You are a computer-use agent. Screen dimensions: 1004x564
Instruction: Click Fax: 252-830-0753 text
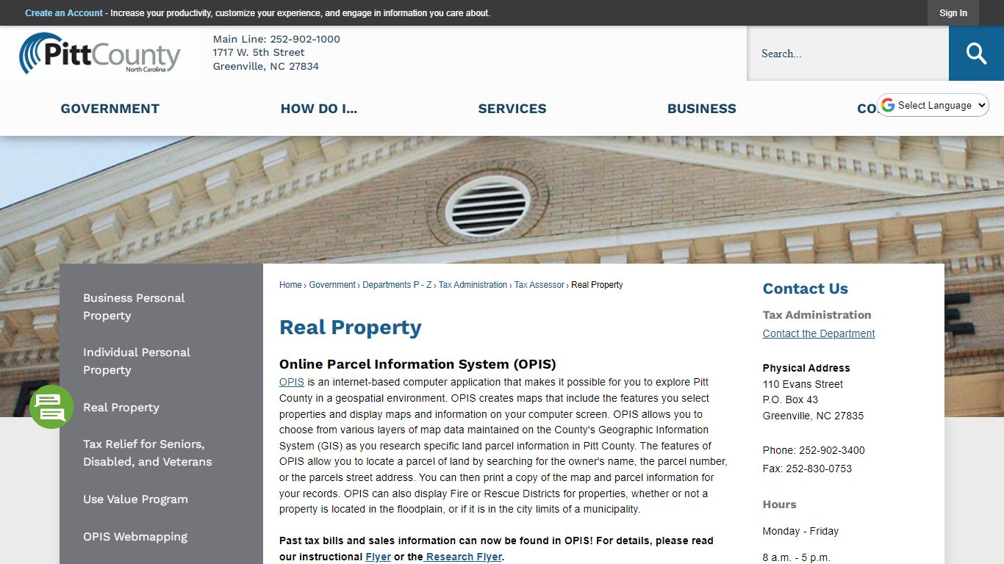tap(807, 469)
